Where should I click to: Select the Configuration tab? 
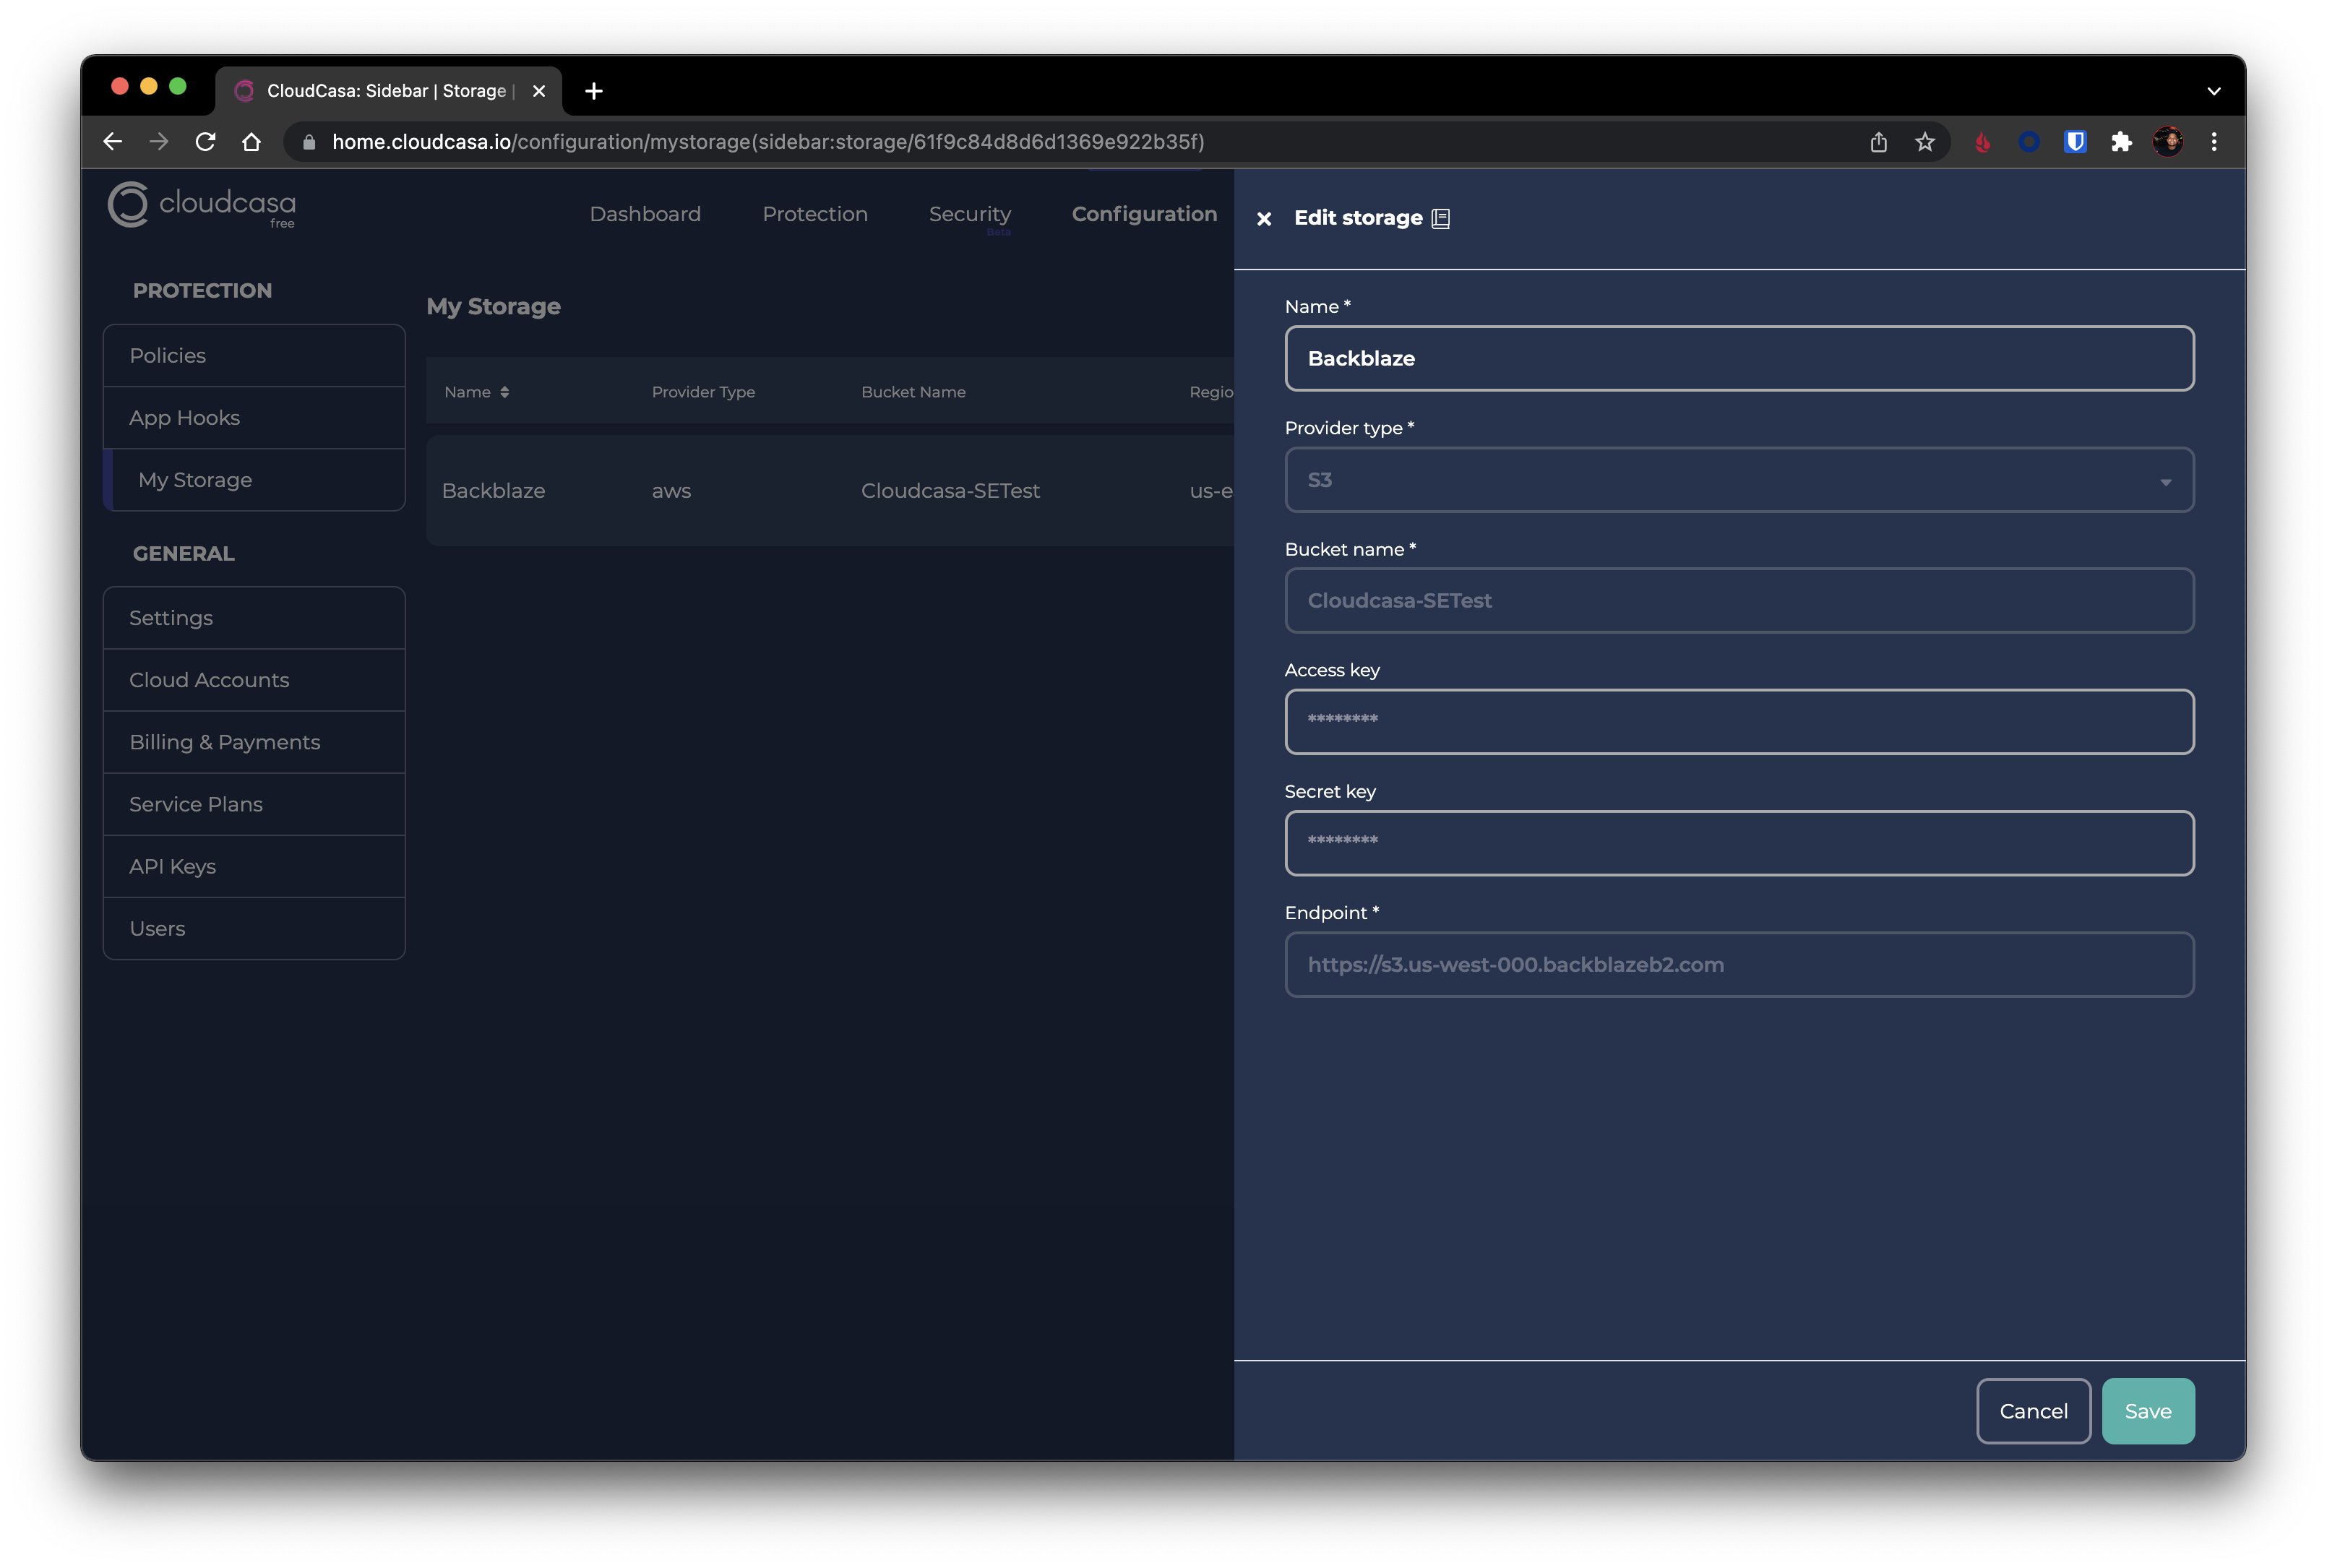(x=1144, y=214)
